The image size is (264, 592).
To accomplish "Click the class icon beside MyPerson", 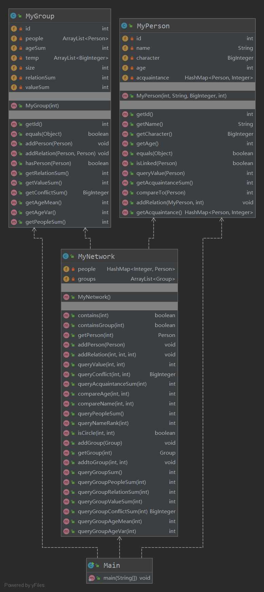I will (x=124, y=26).
